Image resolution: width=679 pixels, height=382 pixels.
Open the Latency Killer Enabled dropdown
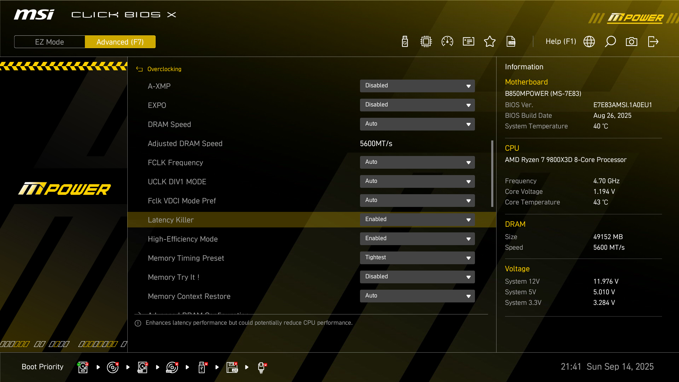click(417, 220)
